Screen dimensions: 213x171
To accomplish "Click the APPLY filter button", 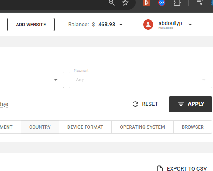I will 191,104.
